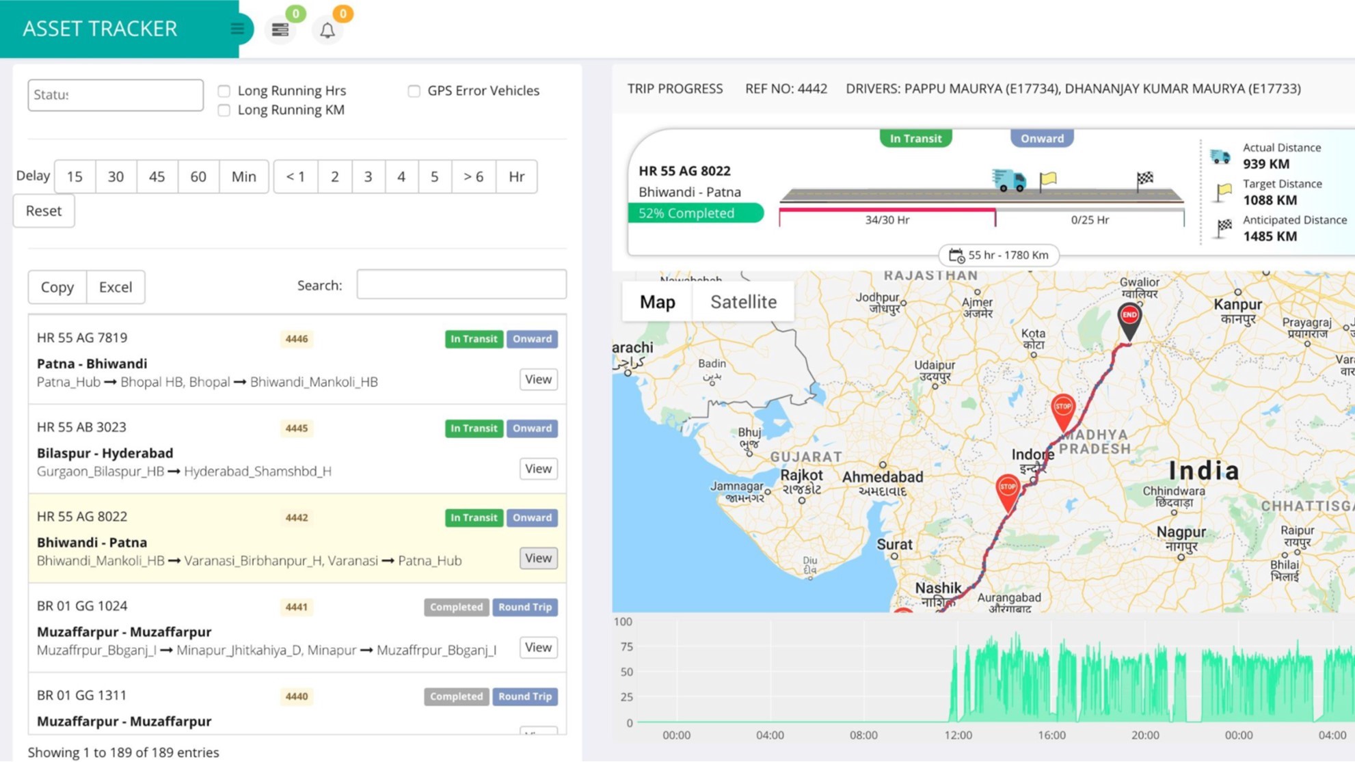
Task: Click ASSET TRACKER logo title
Action: [x=100, y=29]
